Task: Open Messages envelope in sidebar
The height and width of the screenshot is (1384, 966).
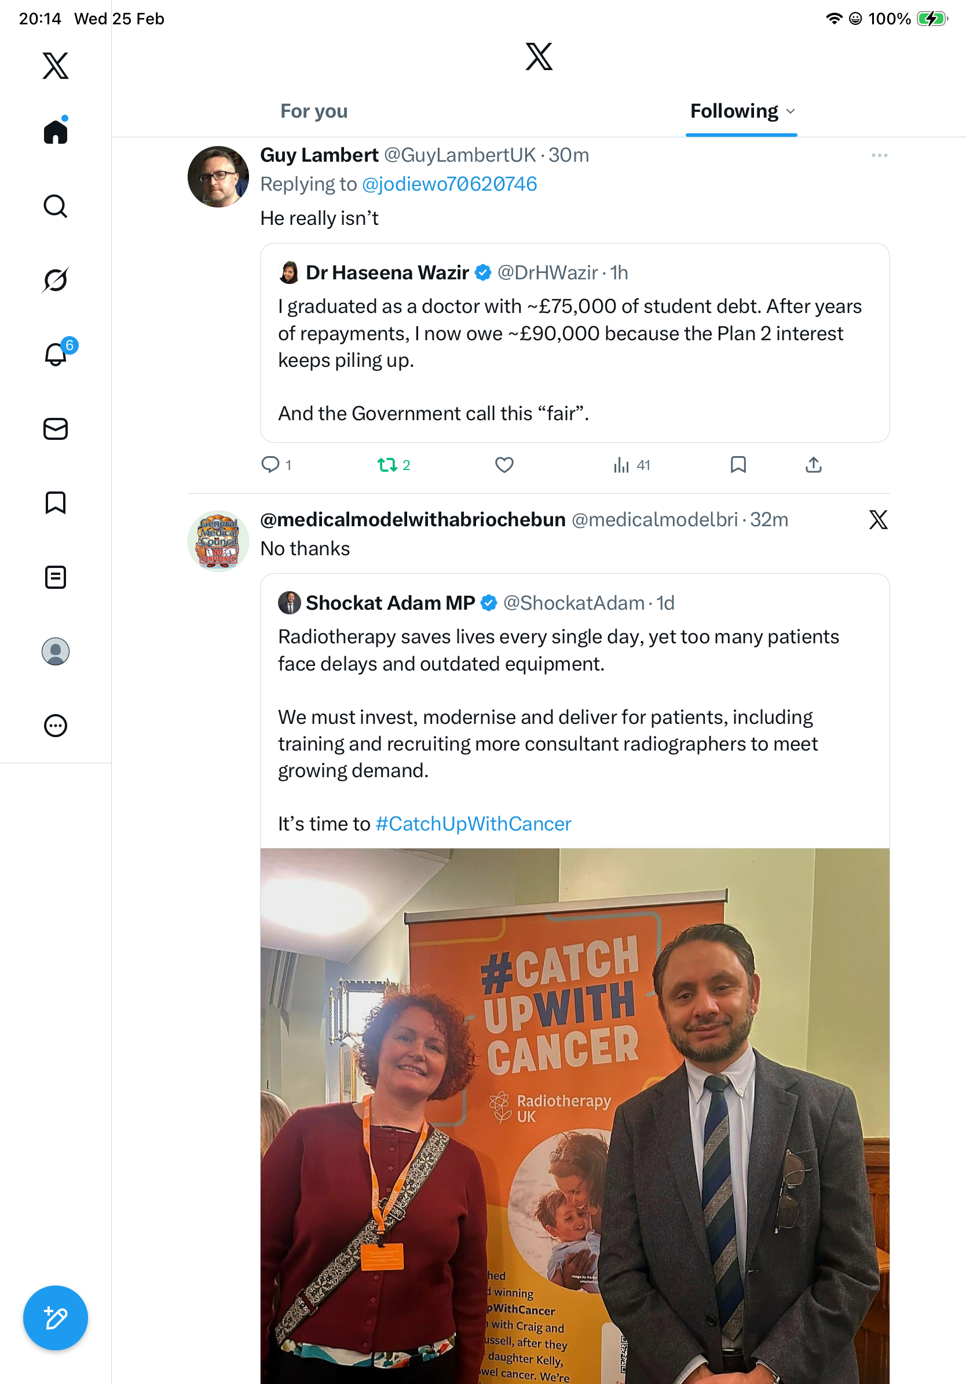Action: pyautogui.click(x=56, y=428)
